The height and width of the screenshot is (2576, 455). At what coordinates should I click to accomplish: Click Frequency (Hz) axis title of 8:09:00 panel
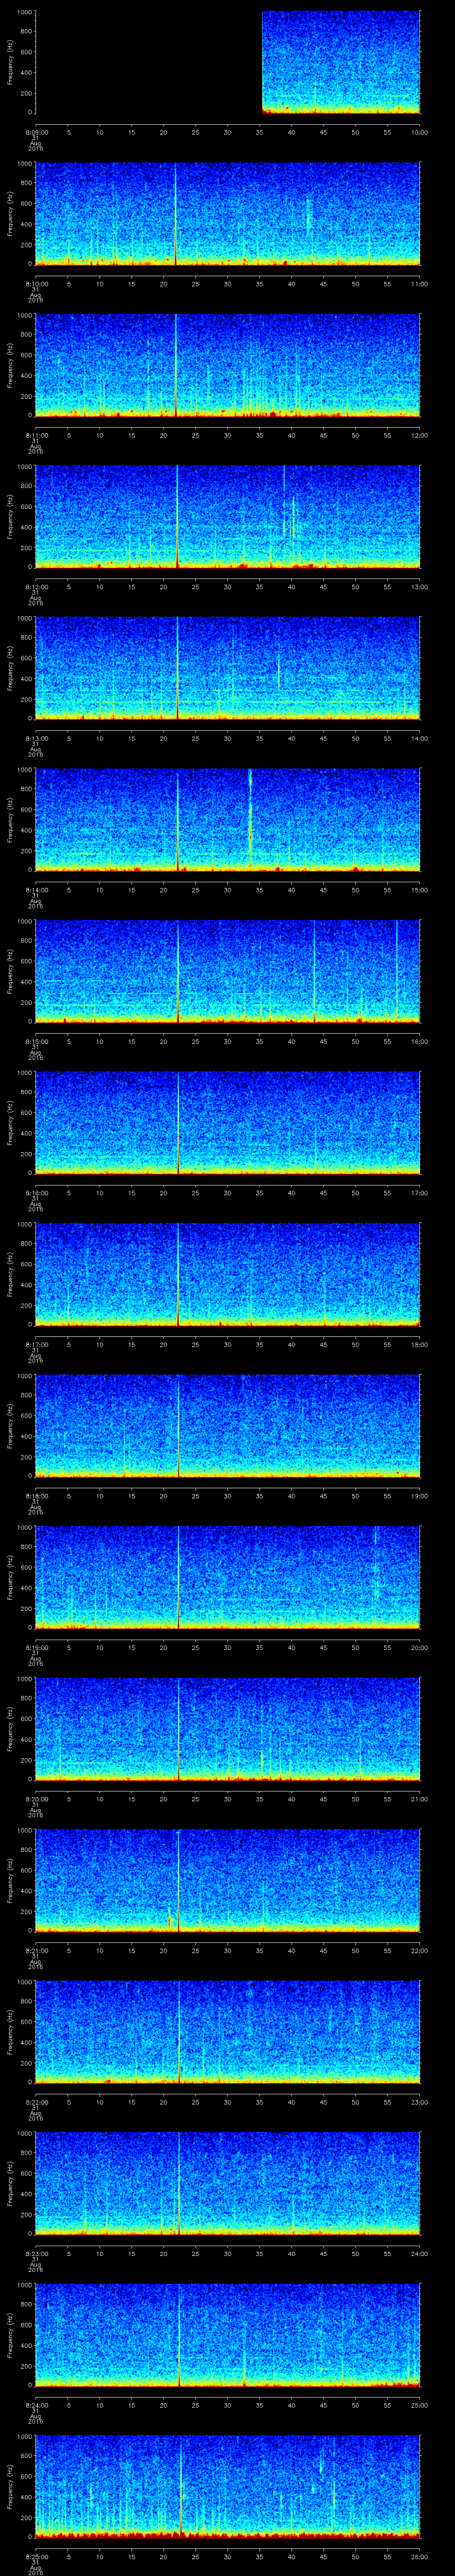click(x=10, y=62)
